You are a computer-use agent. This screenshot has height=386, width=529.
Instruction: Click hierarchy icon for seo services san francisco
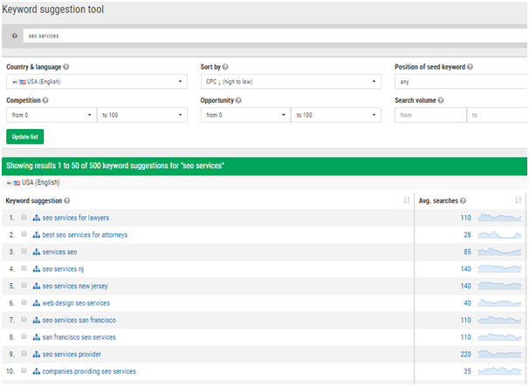36,320
